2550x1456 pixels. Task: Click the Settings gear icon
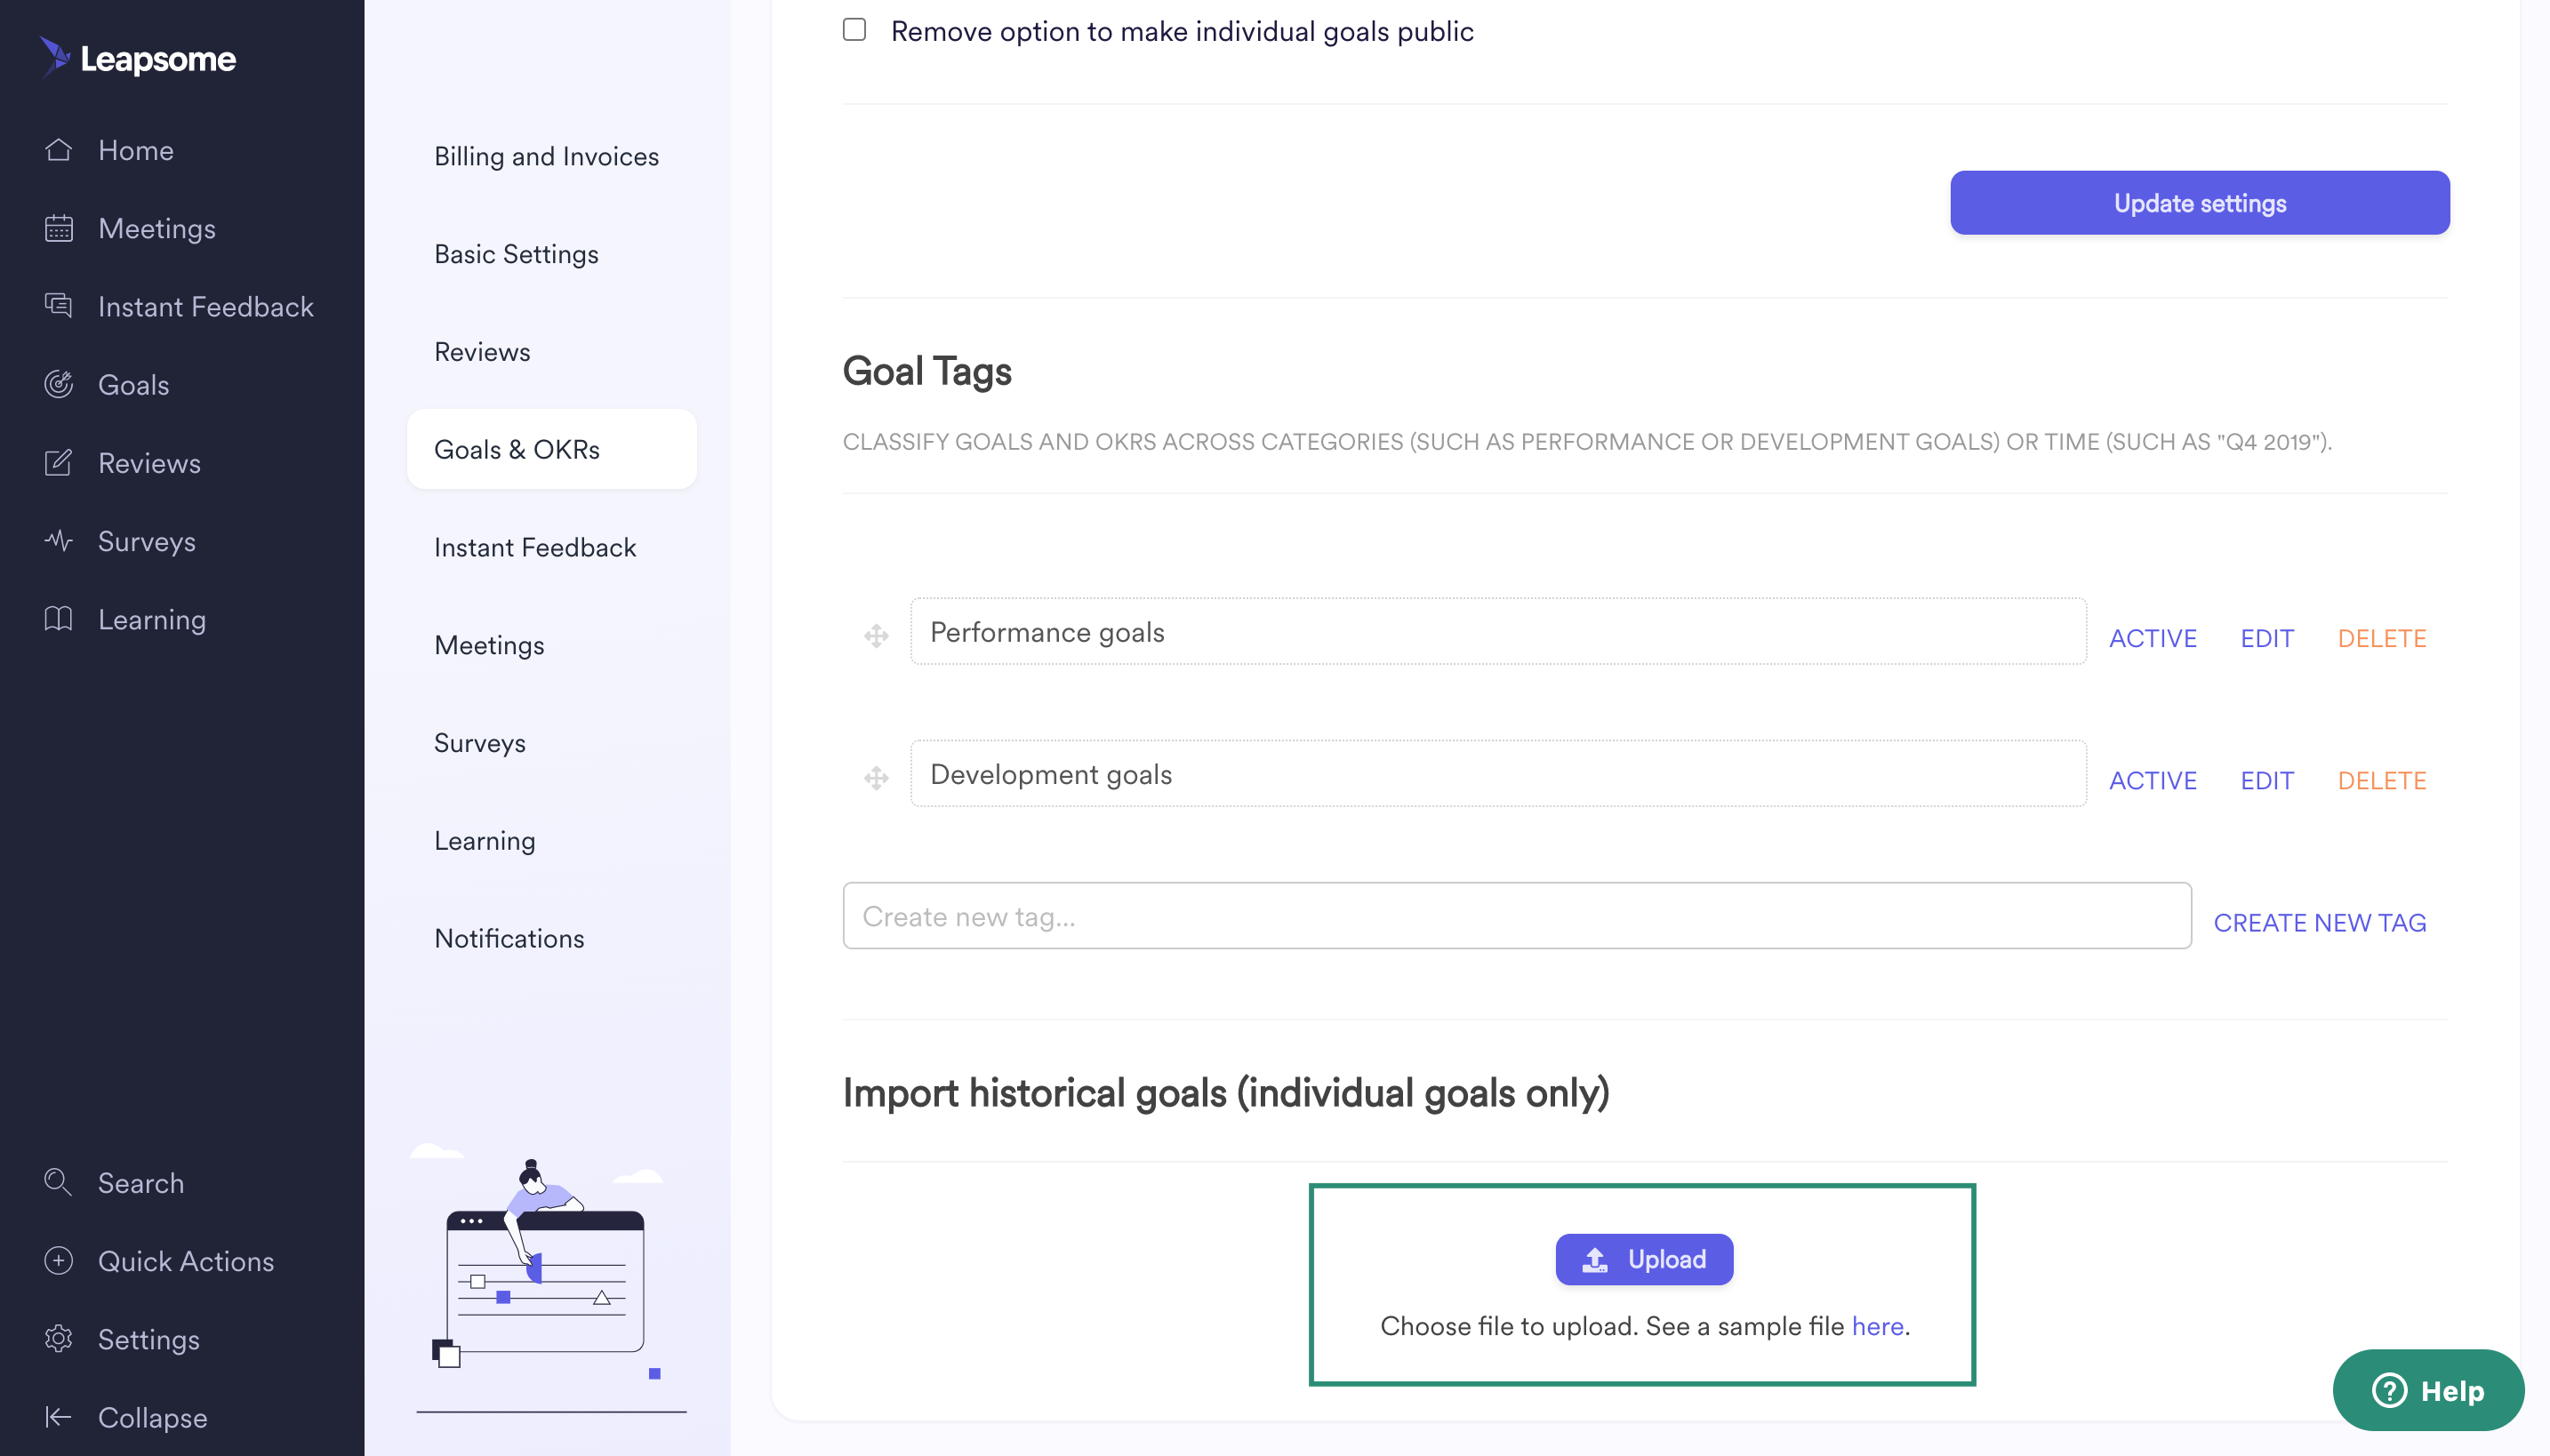coord(59,1338)
